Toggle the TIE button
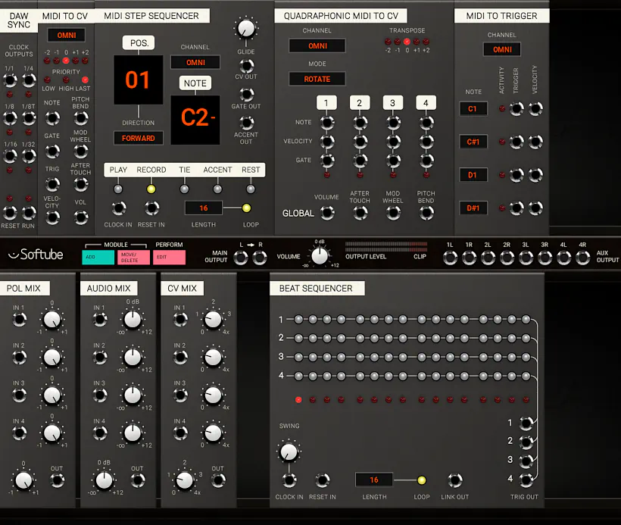The image size is (621, 525). tap(184, 189)
